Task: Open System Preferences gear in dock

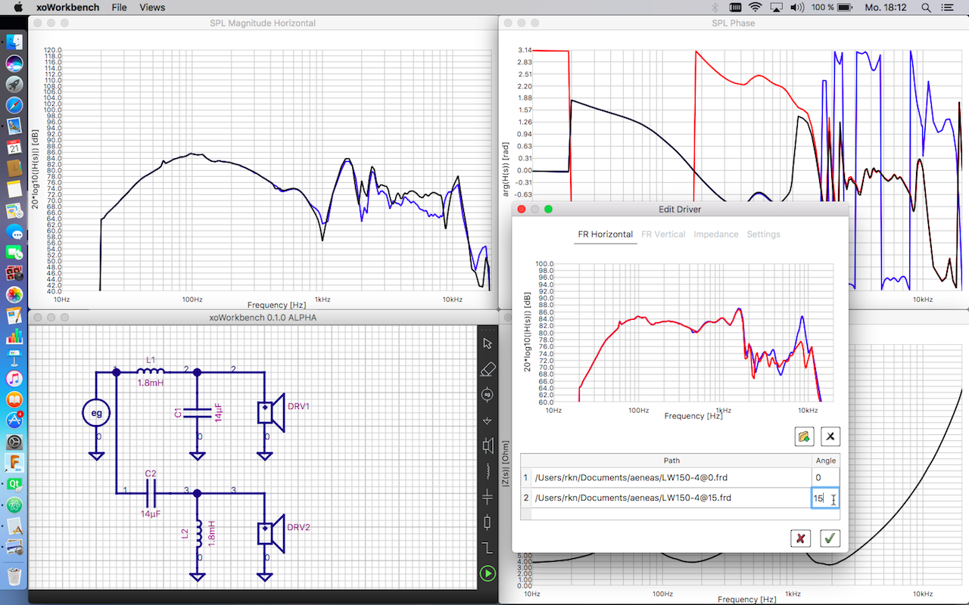Action: (x=14, y=441)
